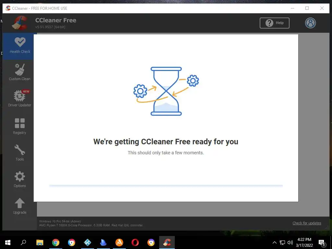The image size is (332, 249).
Task: Click the orange Avast browser taskbar icon
Action: (119, 243)
